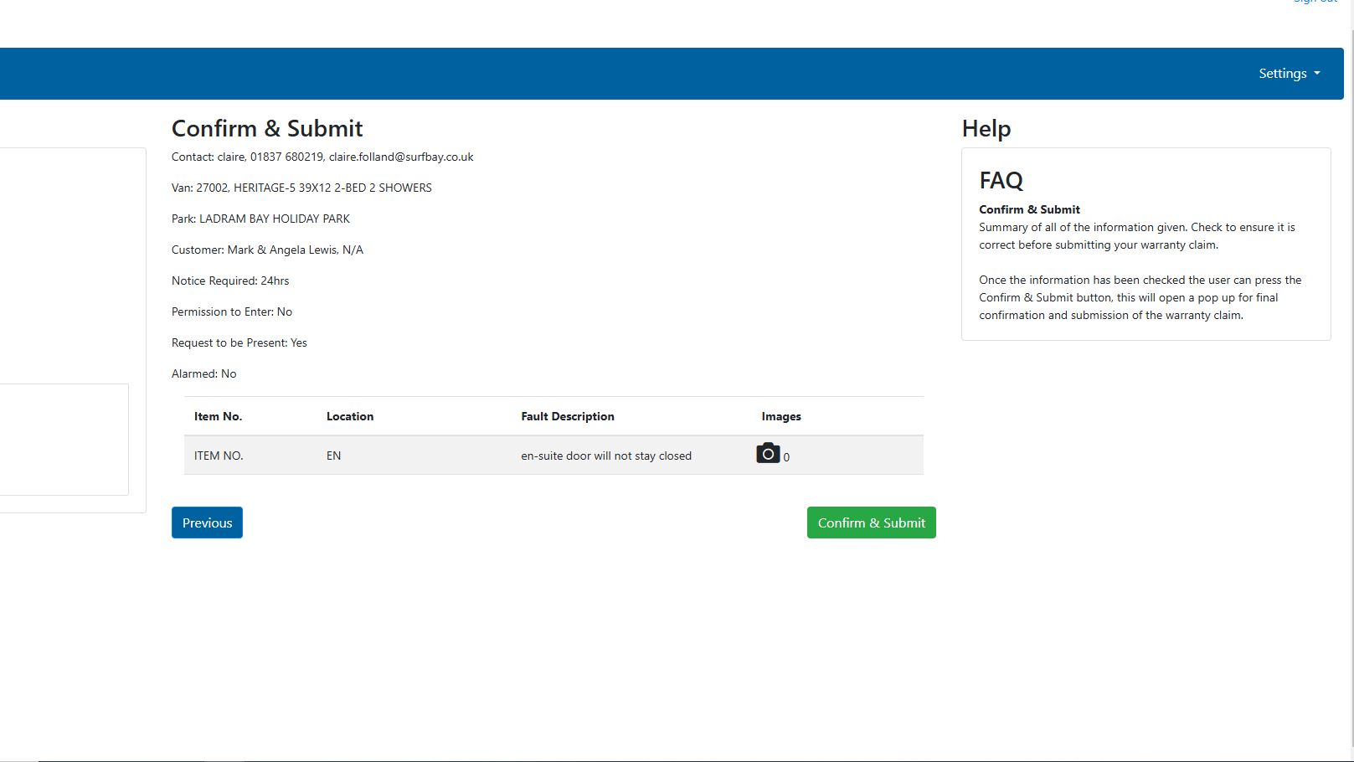Click the bold Confirm & Submit FAQ subheading
The image size is (1354, 762).
(x=1029, y=209)
